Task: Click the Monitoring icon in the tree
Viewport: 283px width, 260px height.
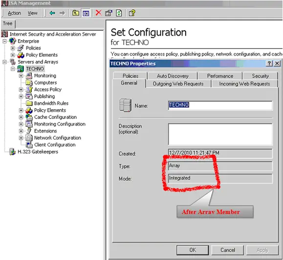Action: click(29, 75)
